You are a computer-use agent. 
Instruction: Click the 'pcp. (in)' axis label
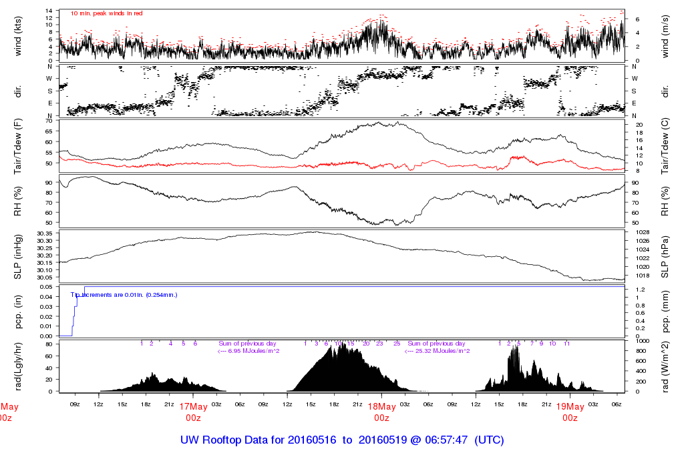pyautogui.click(x=18, y=312)
